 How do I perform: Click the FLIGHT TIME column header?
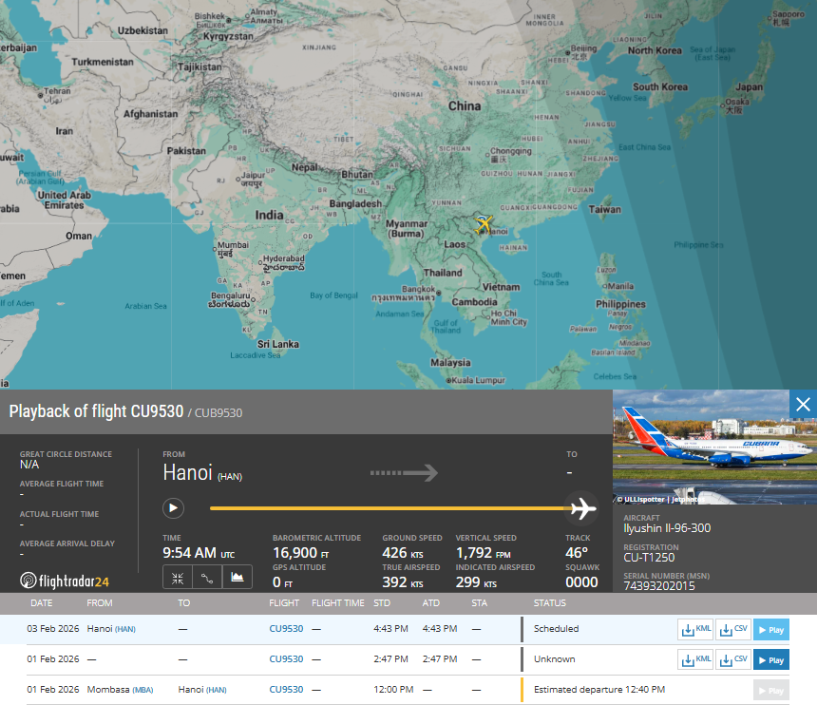(x=337, y=603)
